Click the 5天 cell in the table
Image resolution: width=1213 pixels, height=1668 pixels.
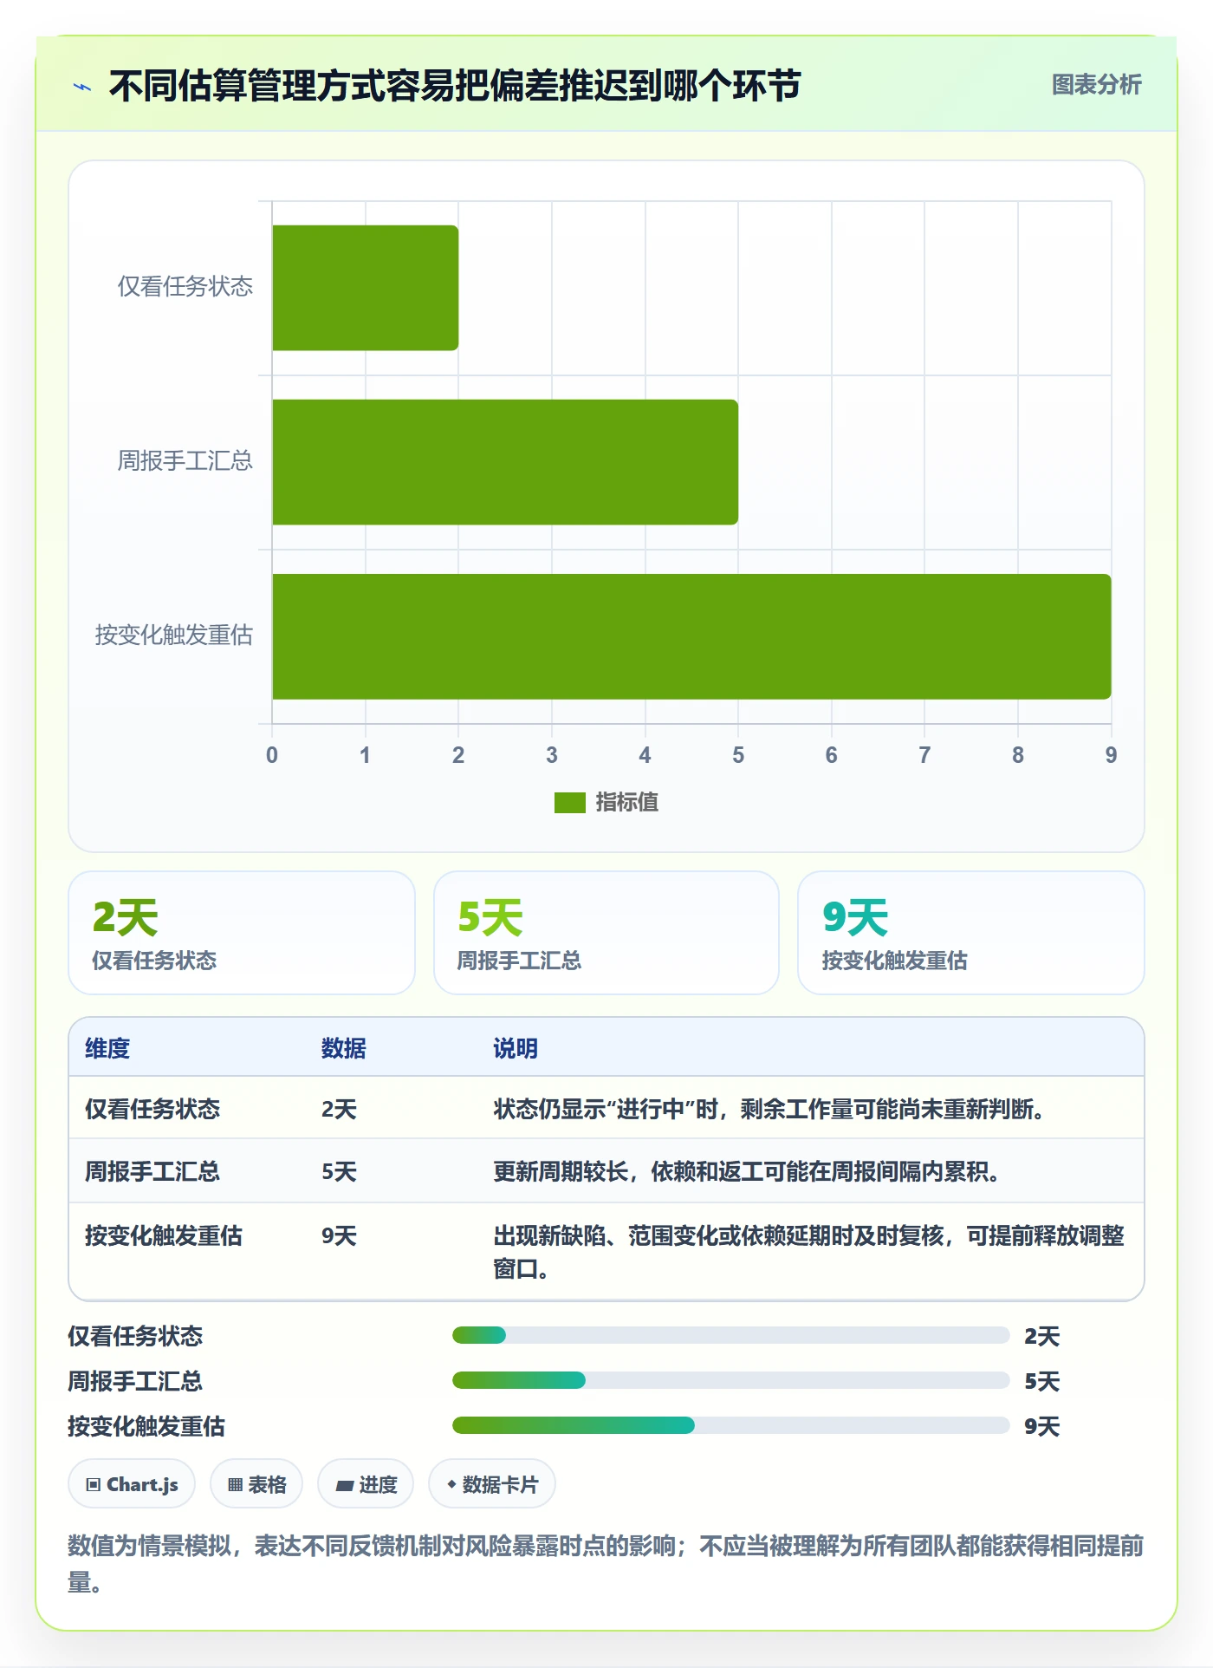point(339,1171)
